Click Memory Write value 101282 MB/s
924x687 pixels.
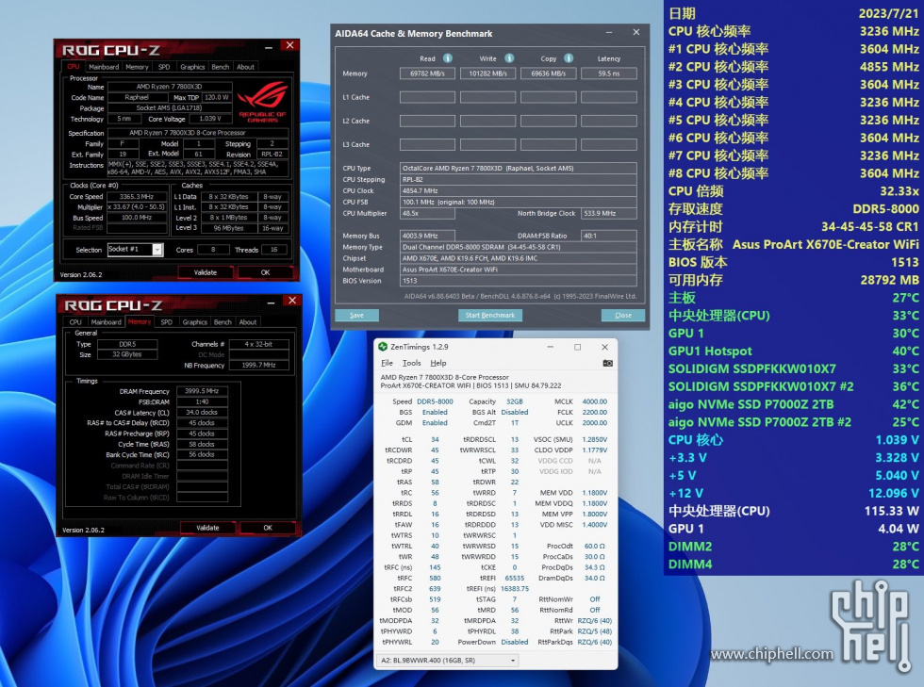[x=488, y=74]
